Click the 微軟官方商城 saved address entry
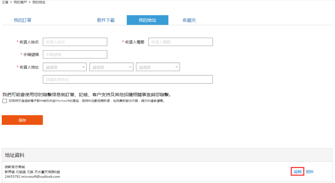The height and width of the screenshot is (183, 335). click(x=15, y=167)
